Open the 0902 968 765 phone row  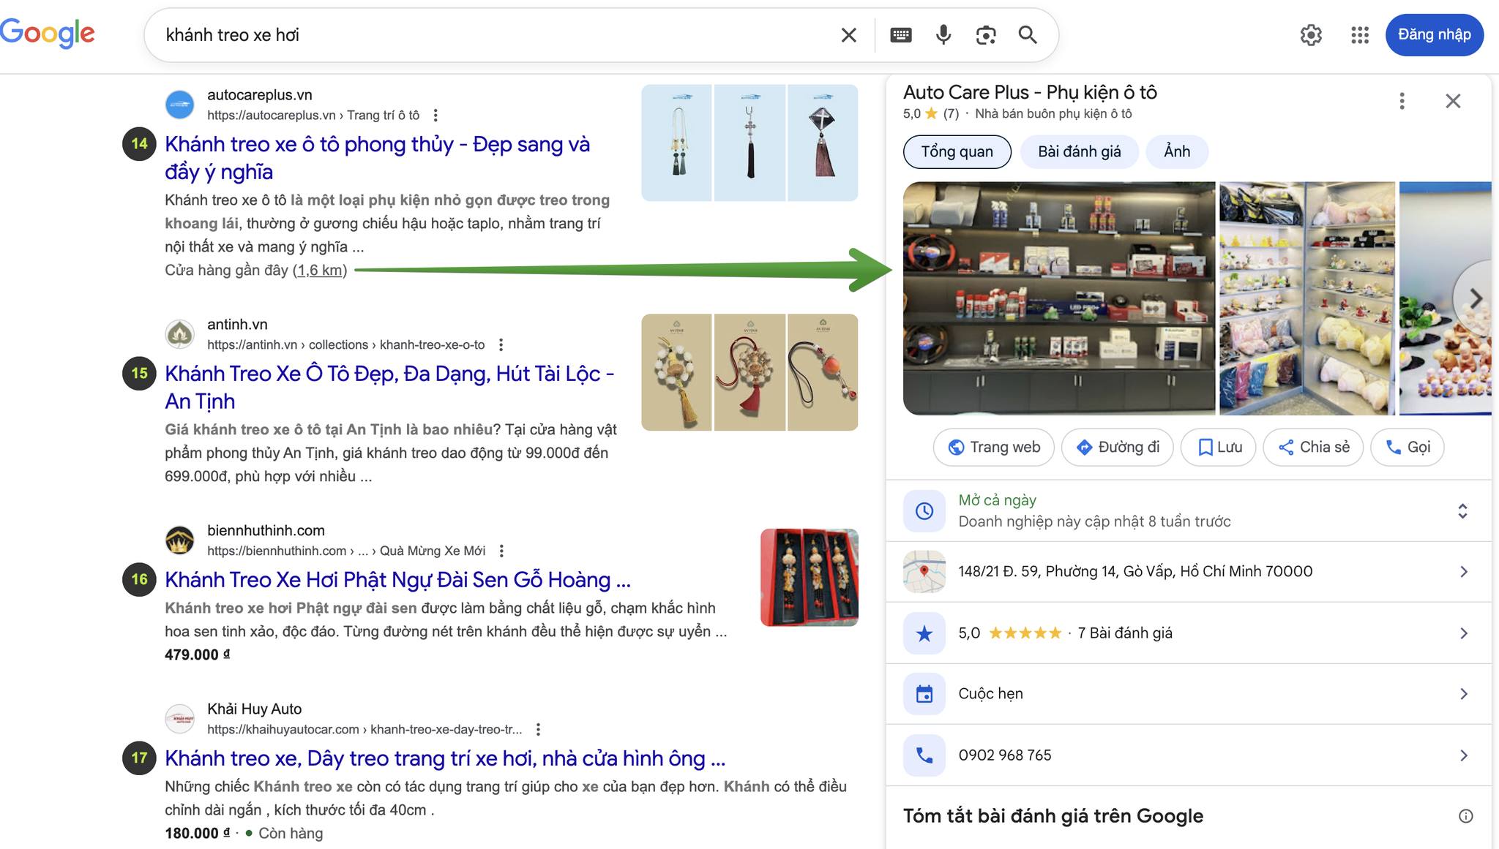coord(1463,755)
